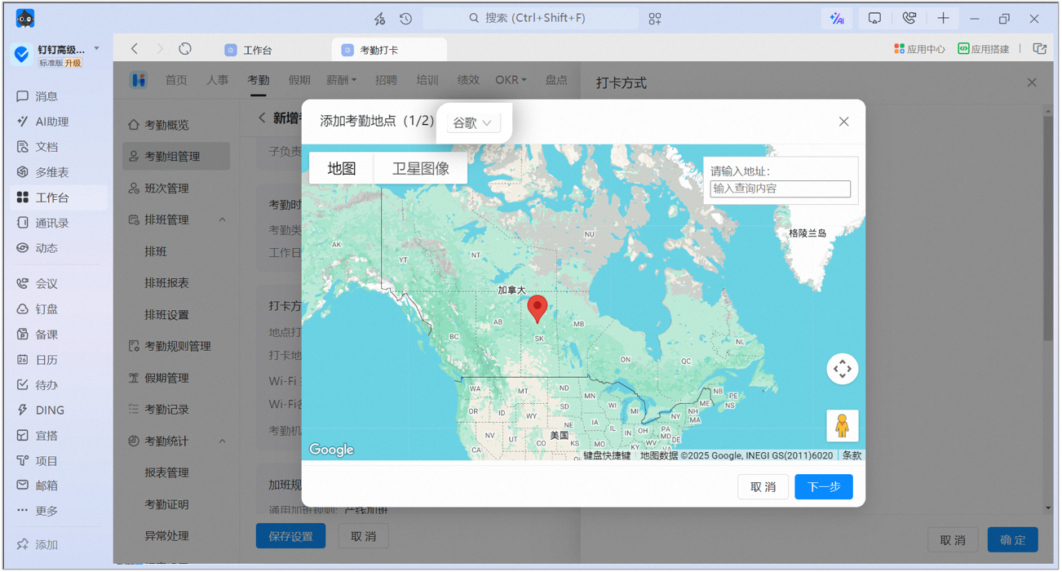Click the lightning quick-action icon in title bar
The height and width of the screenshot is (572, 1062).
tap(379, 18)
